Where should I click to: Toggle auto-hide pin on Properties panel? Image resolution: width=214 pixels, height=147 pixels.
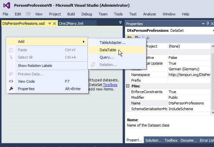[208, 24]
